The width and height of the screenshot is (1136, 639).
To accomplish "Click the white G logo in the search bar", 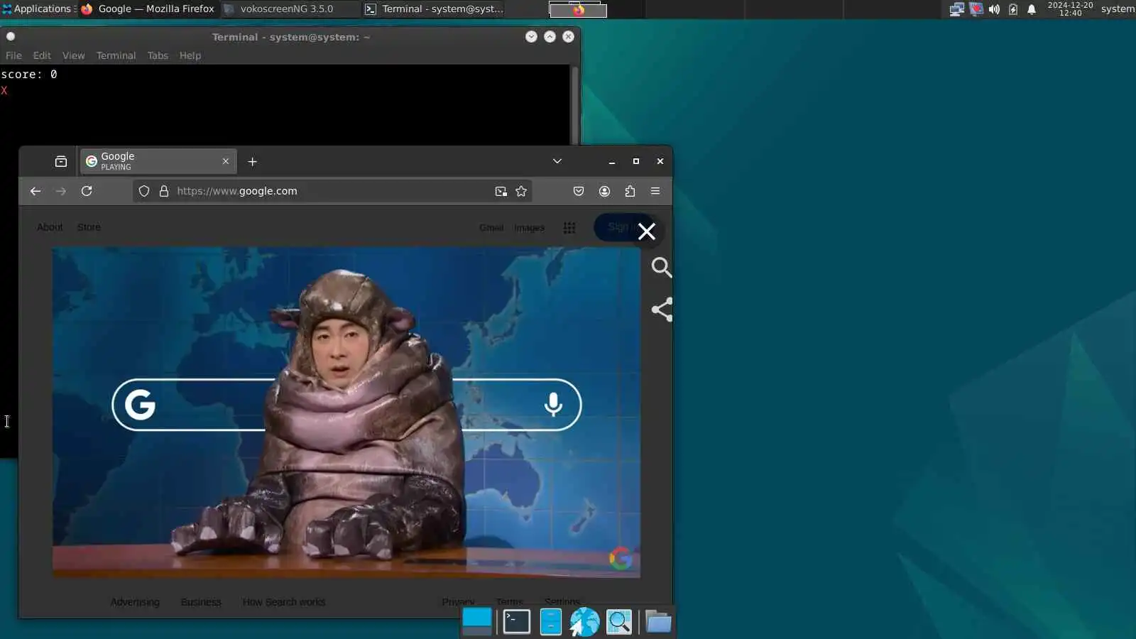I will [140, 405].
